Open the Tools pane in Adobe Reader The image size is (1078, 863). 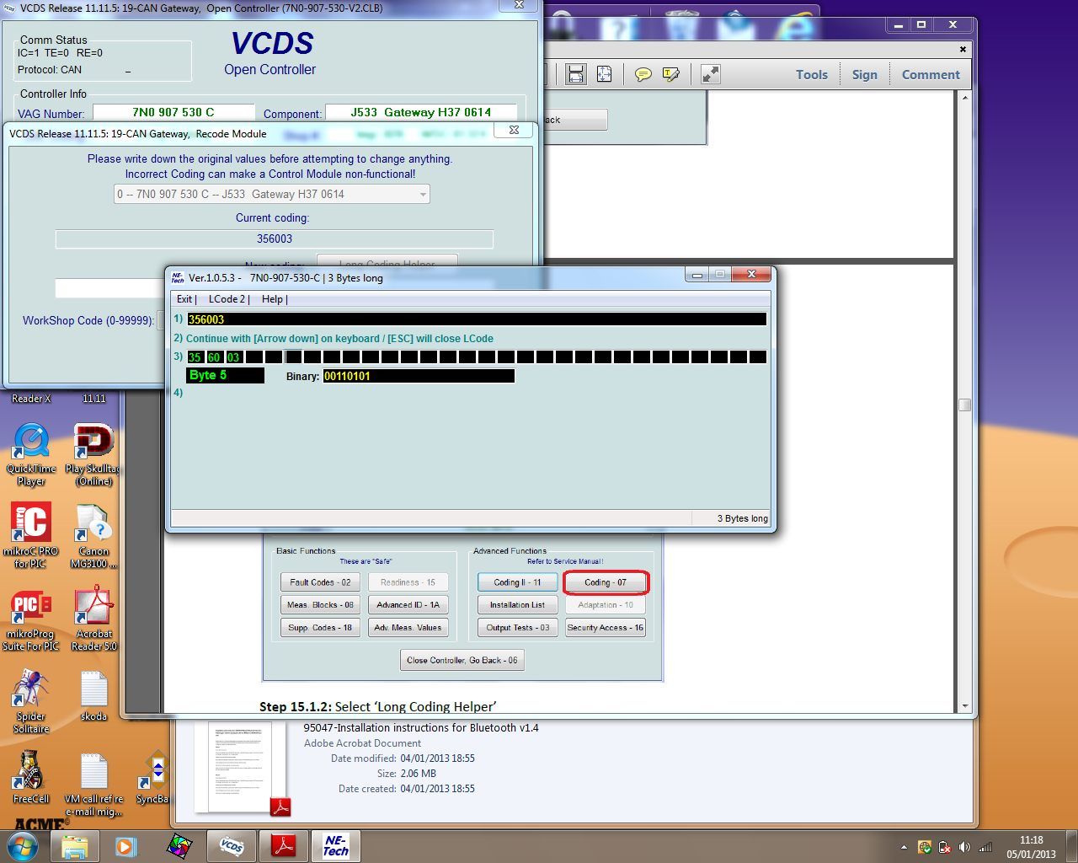[812, 74]
